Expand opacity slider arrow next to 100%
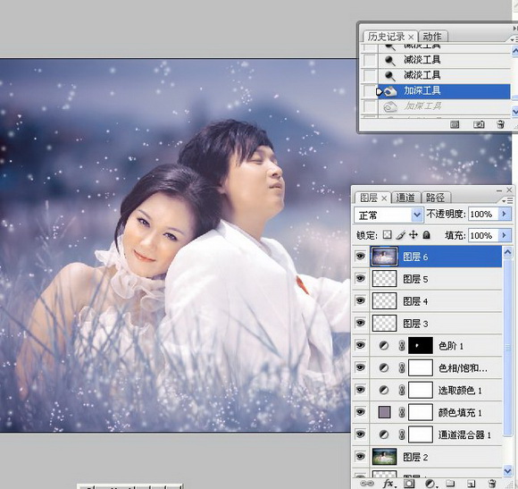518x489 pixels. coord(504,215)
